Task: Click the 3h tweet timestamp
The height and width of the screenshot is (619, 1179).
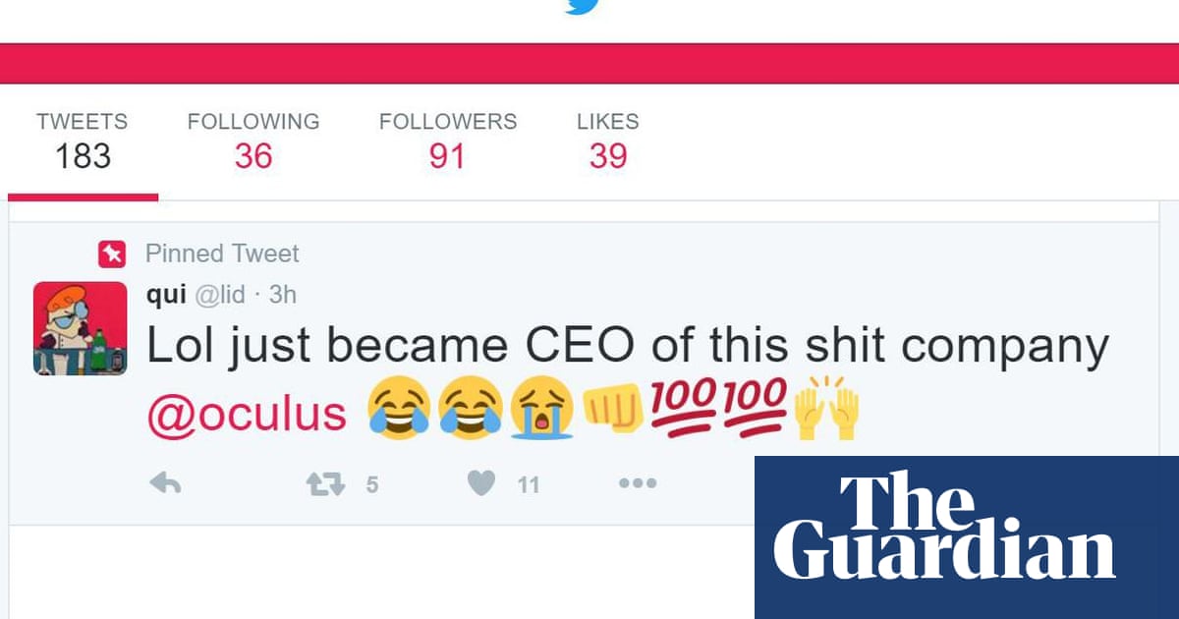Action: [283, 294]
